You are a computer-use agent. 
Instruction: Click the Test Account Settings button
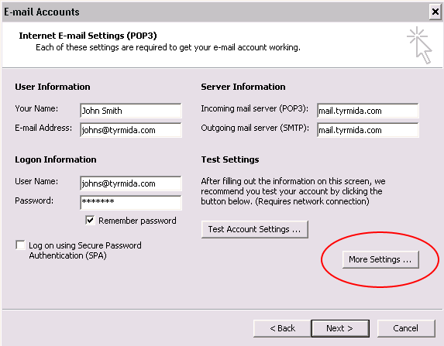(255, 229)
